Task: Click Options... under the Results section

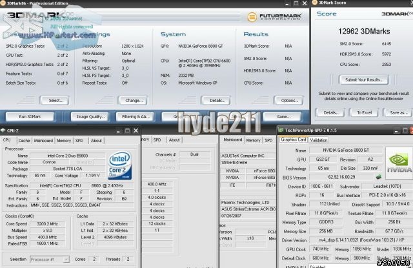Action: pyautogui.click(x=289, y=100)
